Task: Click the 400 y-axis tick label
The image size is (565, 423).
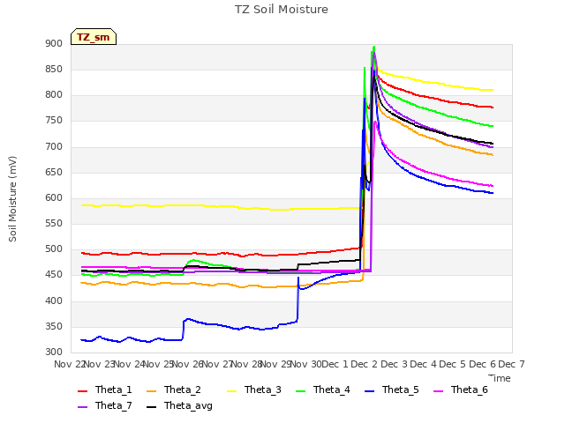Action: [x=54, y=301]
